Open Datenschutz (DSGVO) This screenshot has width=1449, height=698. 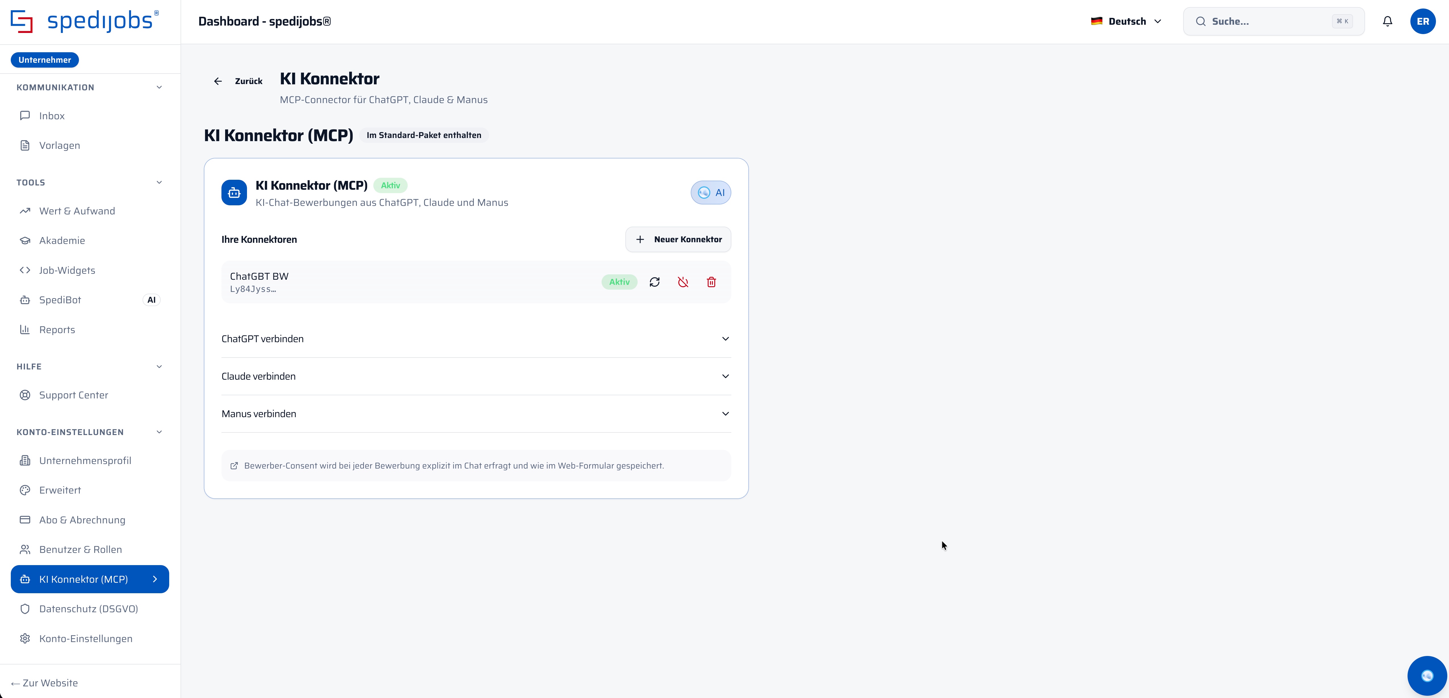[x=90, y=609]
